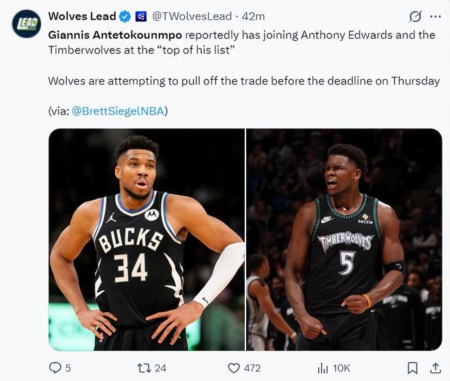Click the Wolves Lead profile avatar

(x=25, y=23)
